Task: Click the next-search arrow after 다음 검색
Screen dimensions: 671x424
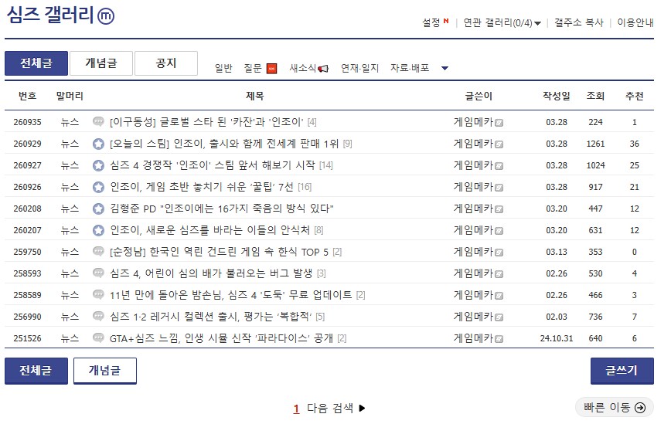Action: point(362,409)
